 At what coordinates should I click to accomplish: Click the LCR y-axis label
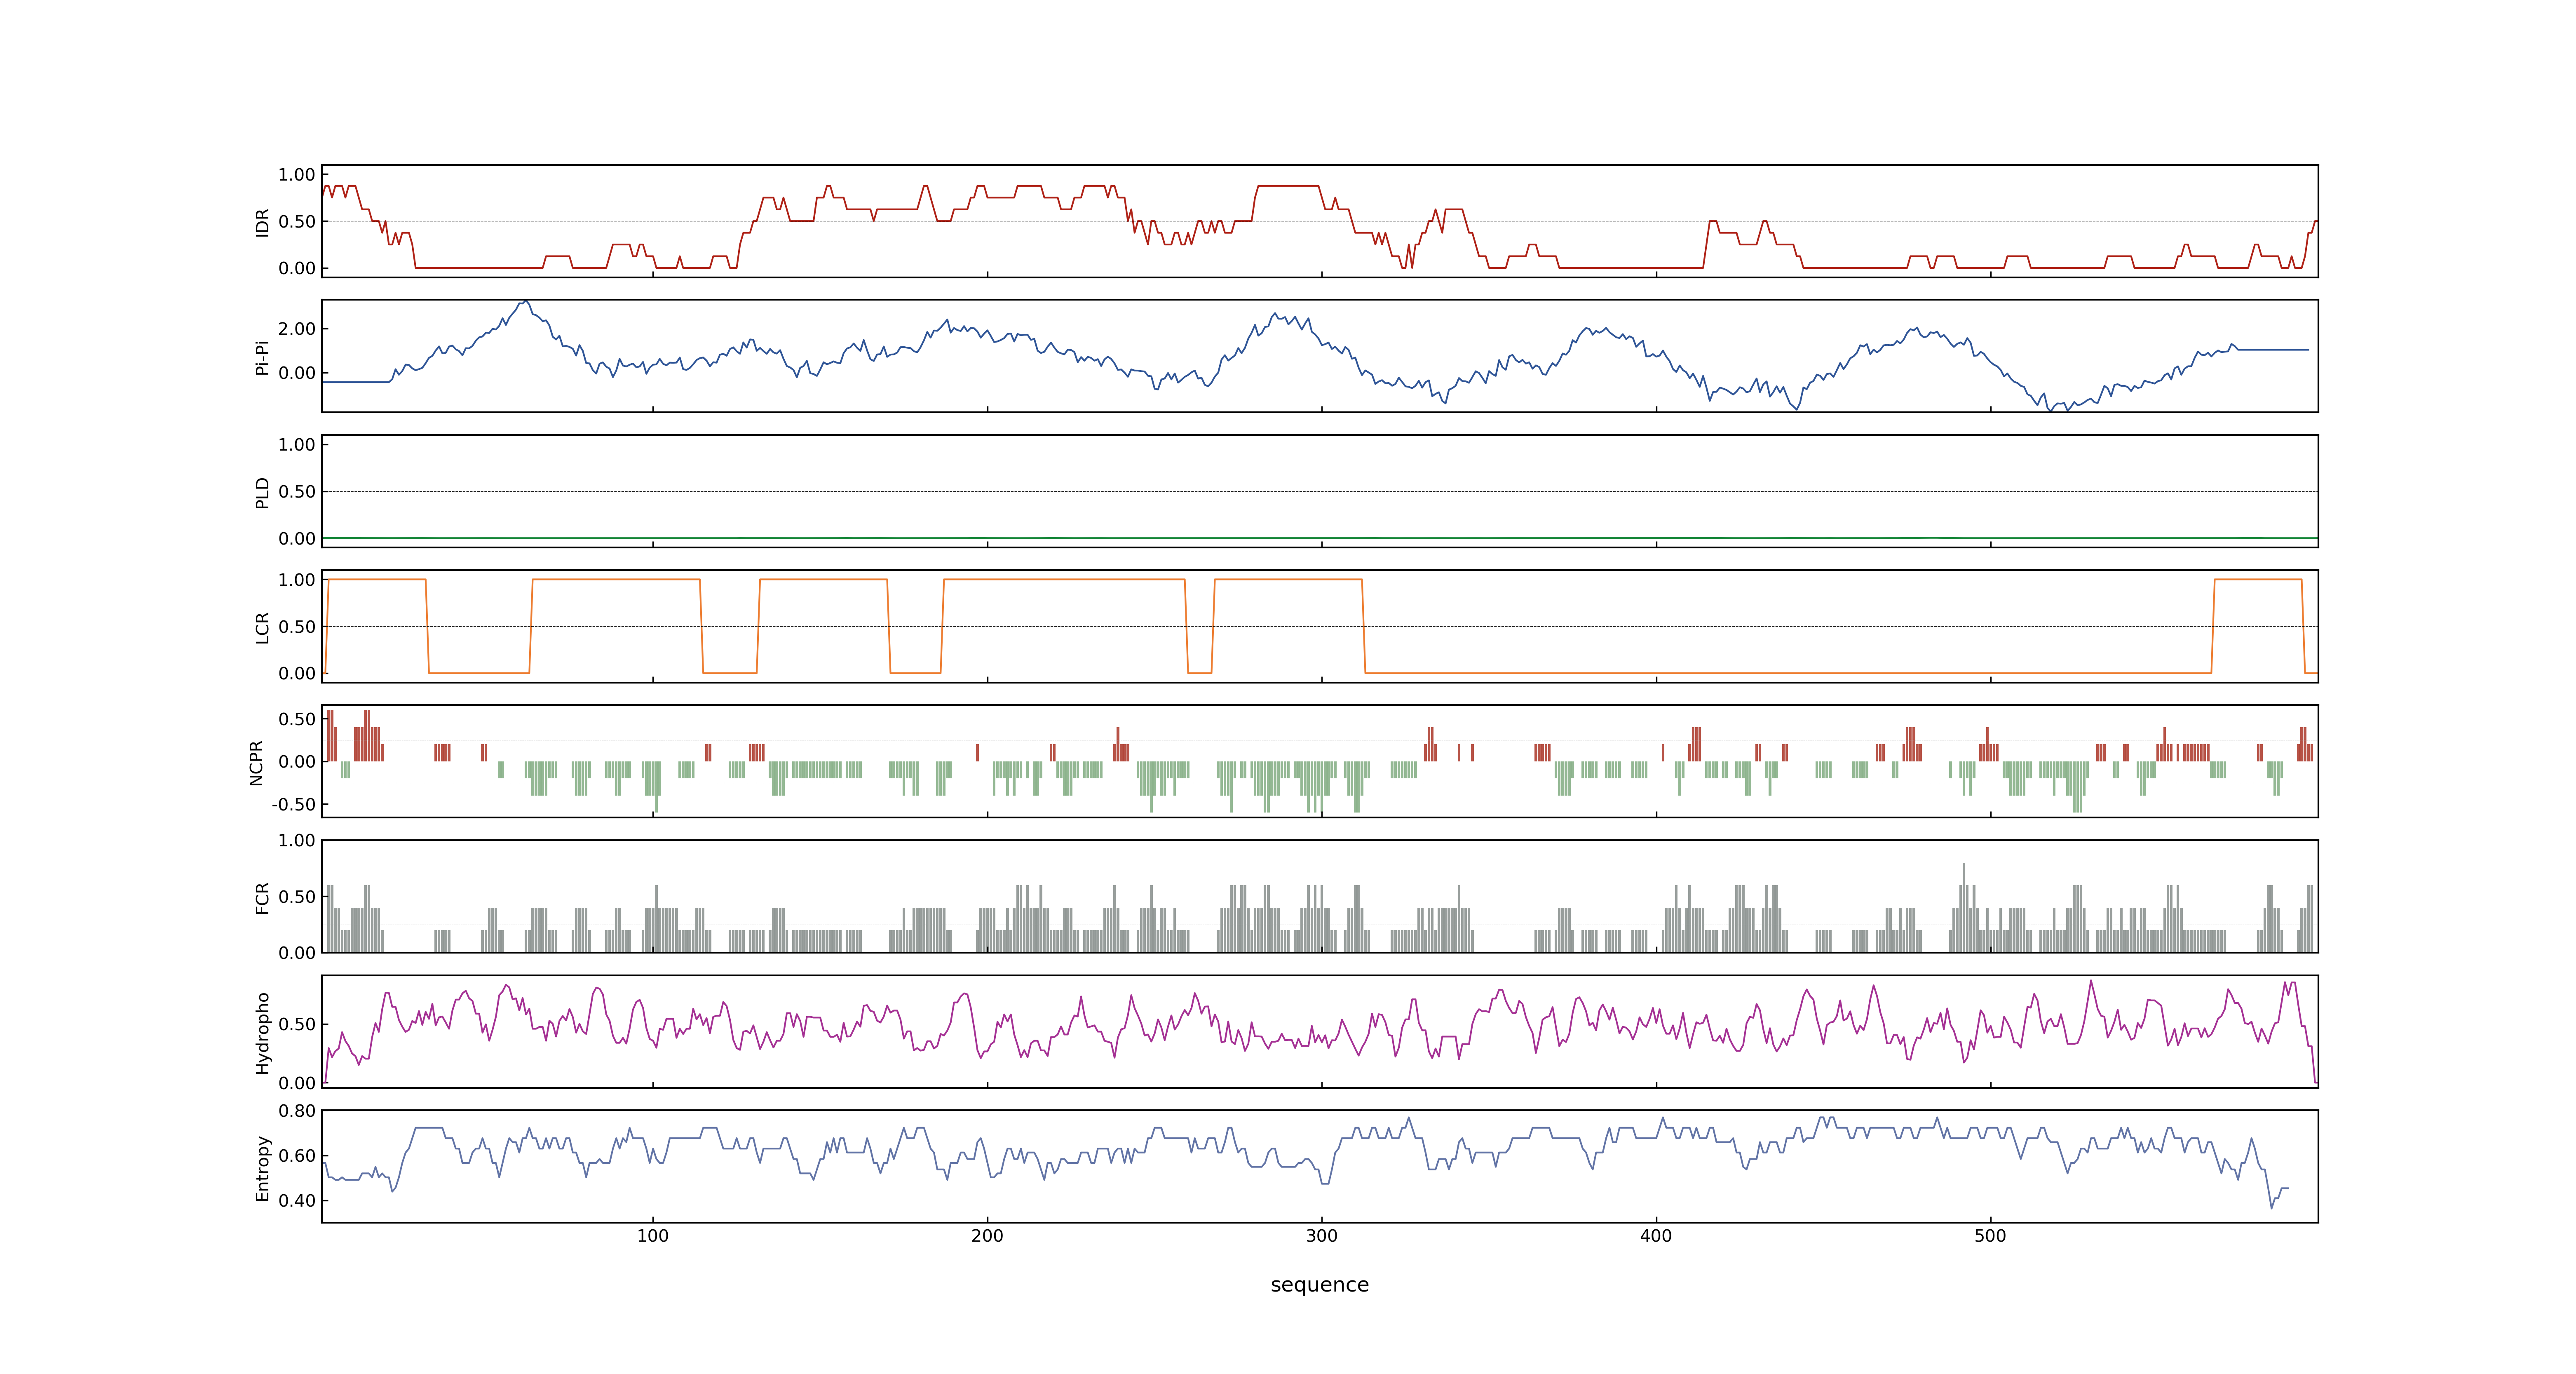point(263,627)
